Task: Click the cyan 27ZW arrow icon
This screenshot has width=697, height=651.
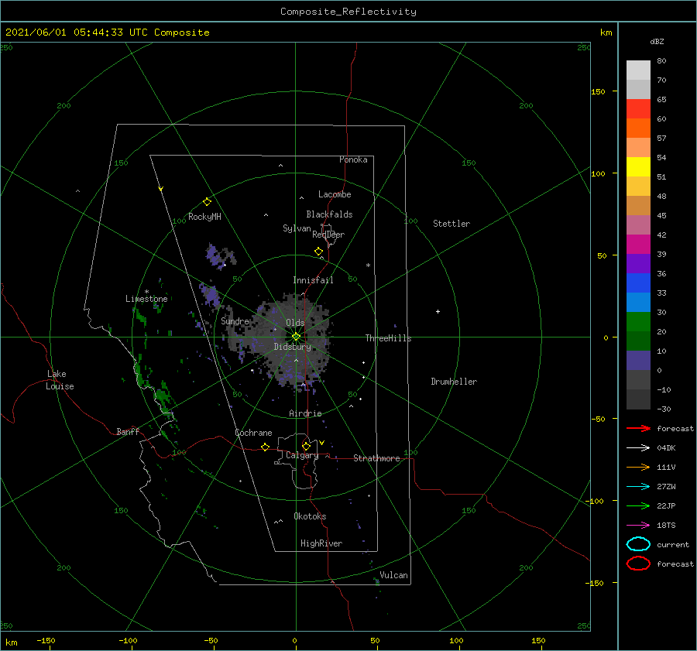Action: [638, 487]
